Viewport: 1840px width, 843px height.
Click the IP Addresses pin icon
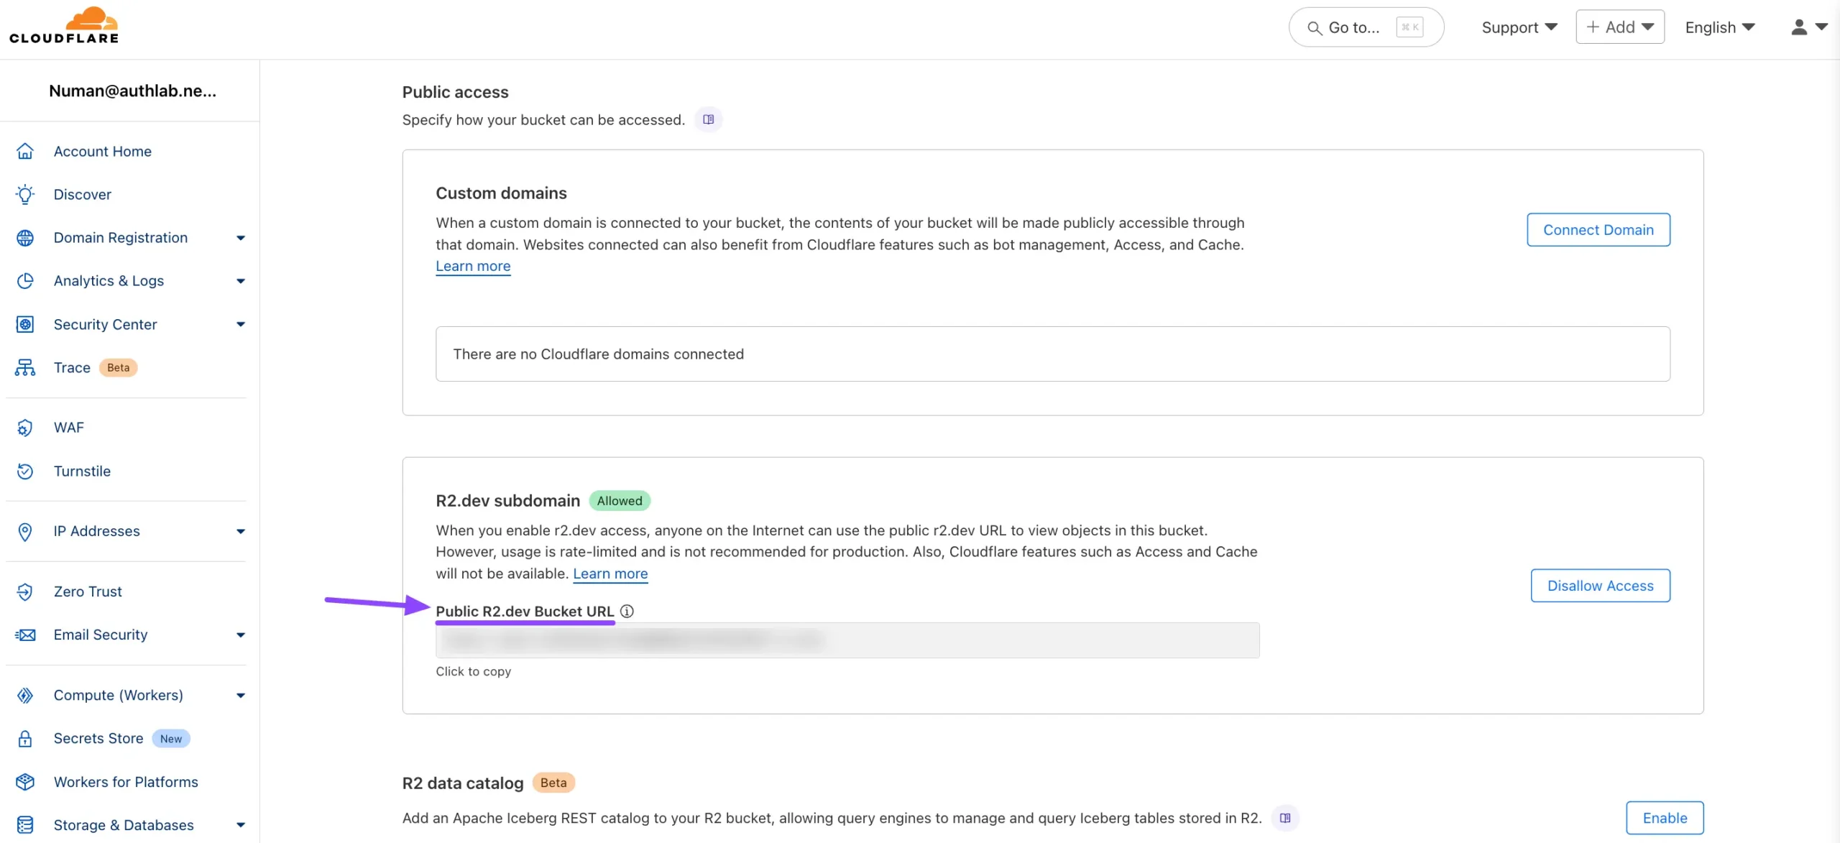point(25,531)
